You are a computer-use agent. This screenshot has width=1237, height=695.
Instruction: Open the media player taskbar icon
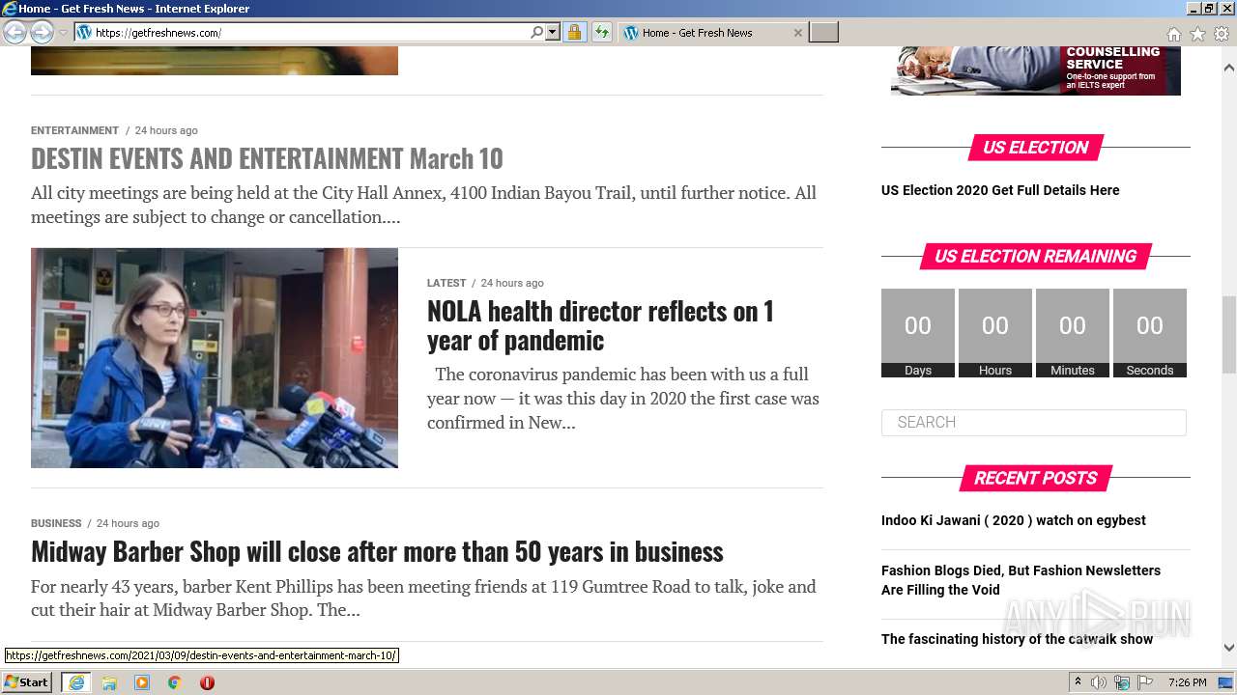point(142,682)
